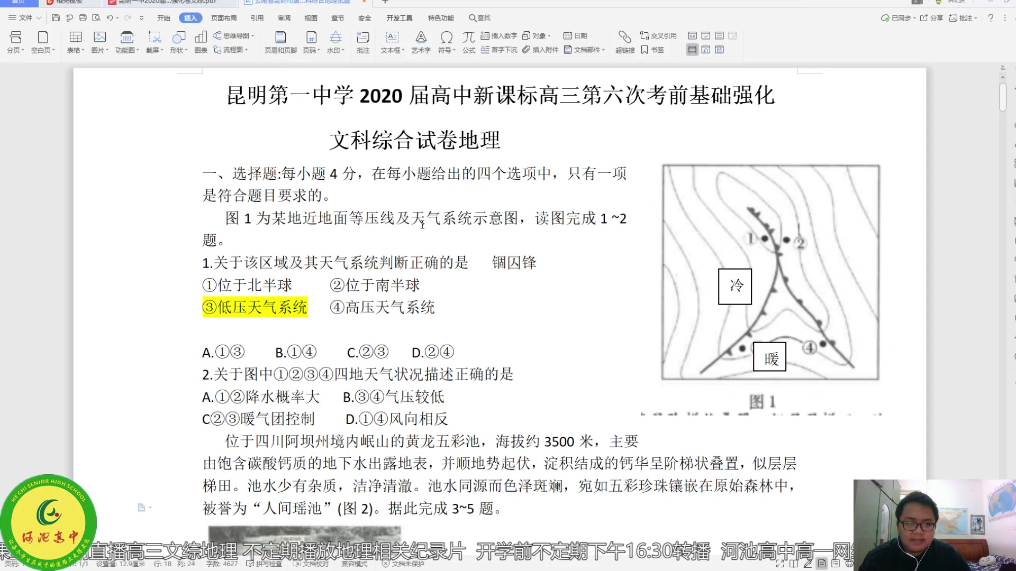Click the 分享 share button
This screenshot has height=571, width=1016.
point(931,18)
